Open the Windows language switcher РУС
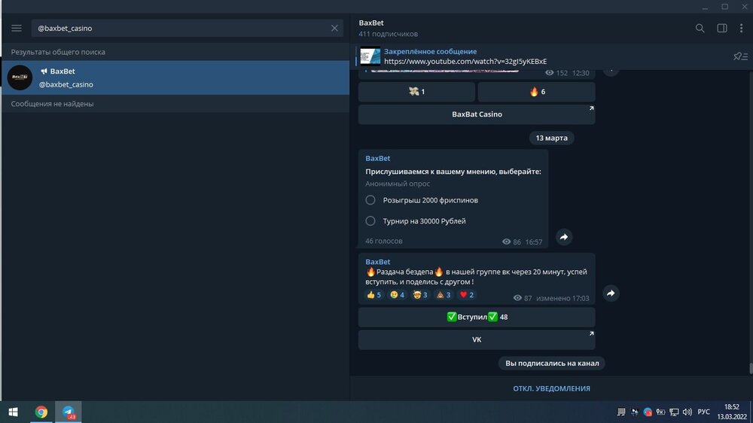This screenshot has height=423, width=753. tap(703, 412)
